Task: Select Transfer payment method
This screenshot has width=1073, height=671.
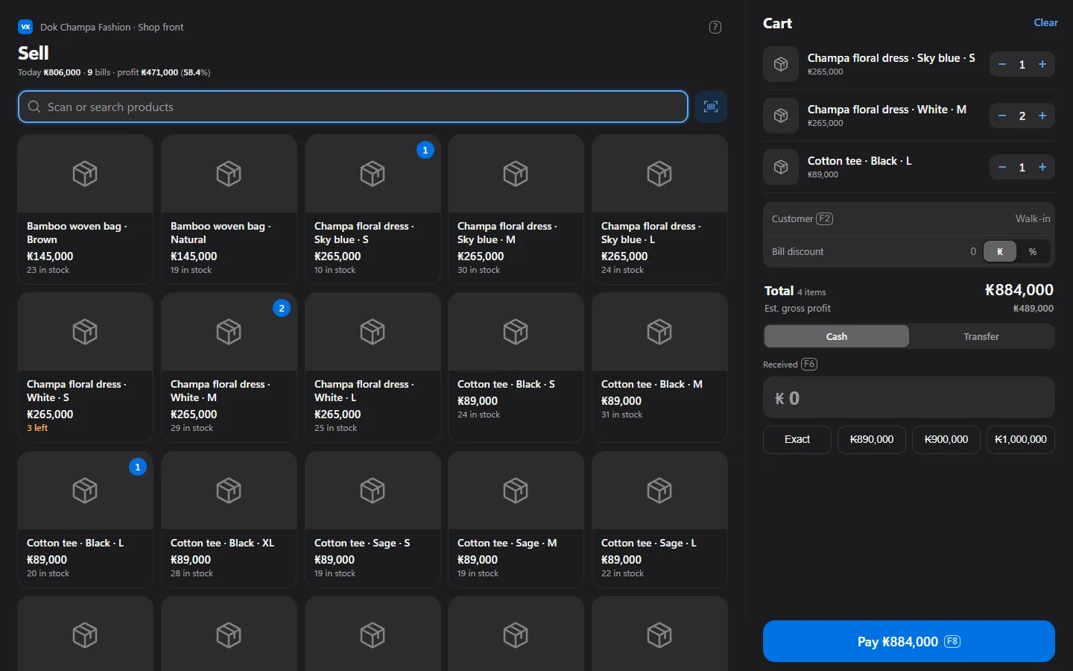Action: (x=981, y=336)
